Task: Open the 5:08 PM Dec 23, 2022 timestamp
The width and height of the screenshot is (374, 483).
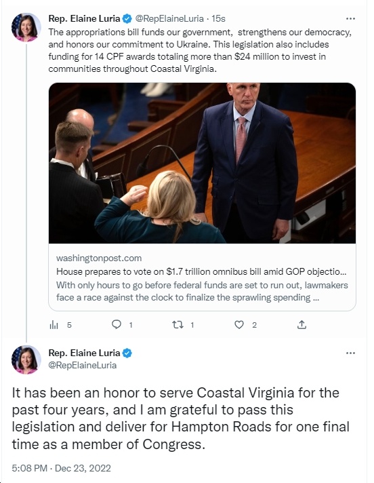Action: [x=61, y=468]
